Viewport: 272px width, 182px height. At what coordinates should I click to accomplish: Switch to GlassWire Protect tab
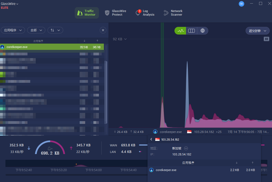click(x=115, y=13)
